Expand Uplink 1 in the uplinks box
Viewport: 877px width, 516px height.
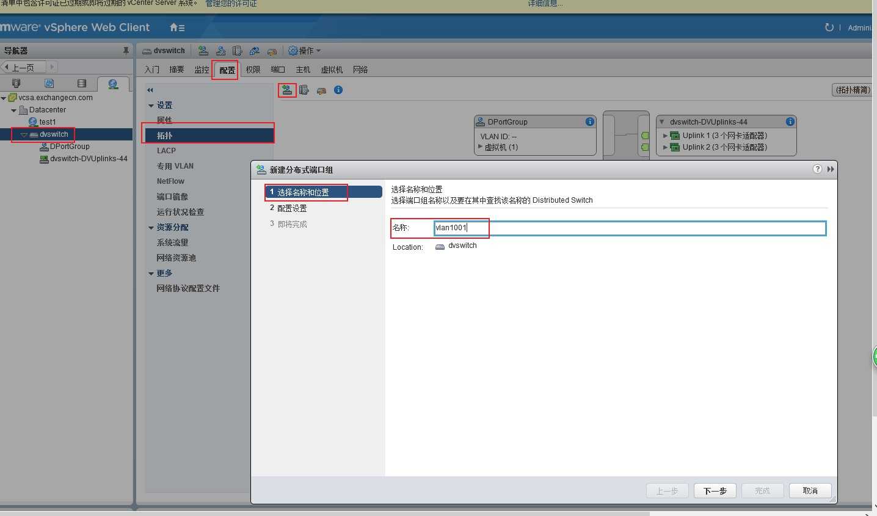pos(665,136)
